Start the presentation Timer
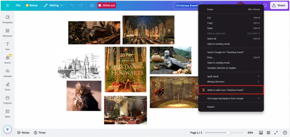This screenshot has width=290, height=137. click(x=40, y=132)
